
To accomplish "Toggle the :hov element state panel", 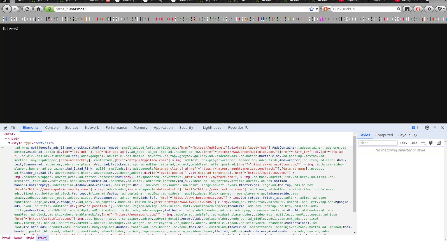I will point(404,143).
